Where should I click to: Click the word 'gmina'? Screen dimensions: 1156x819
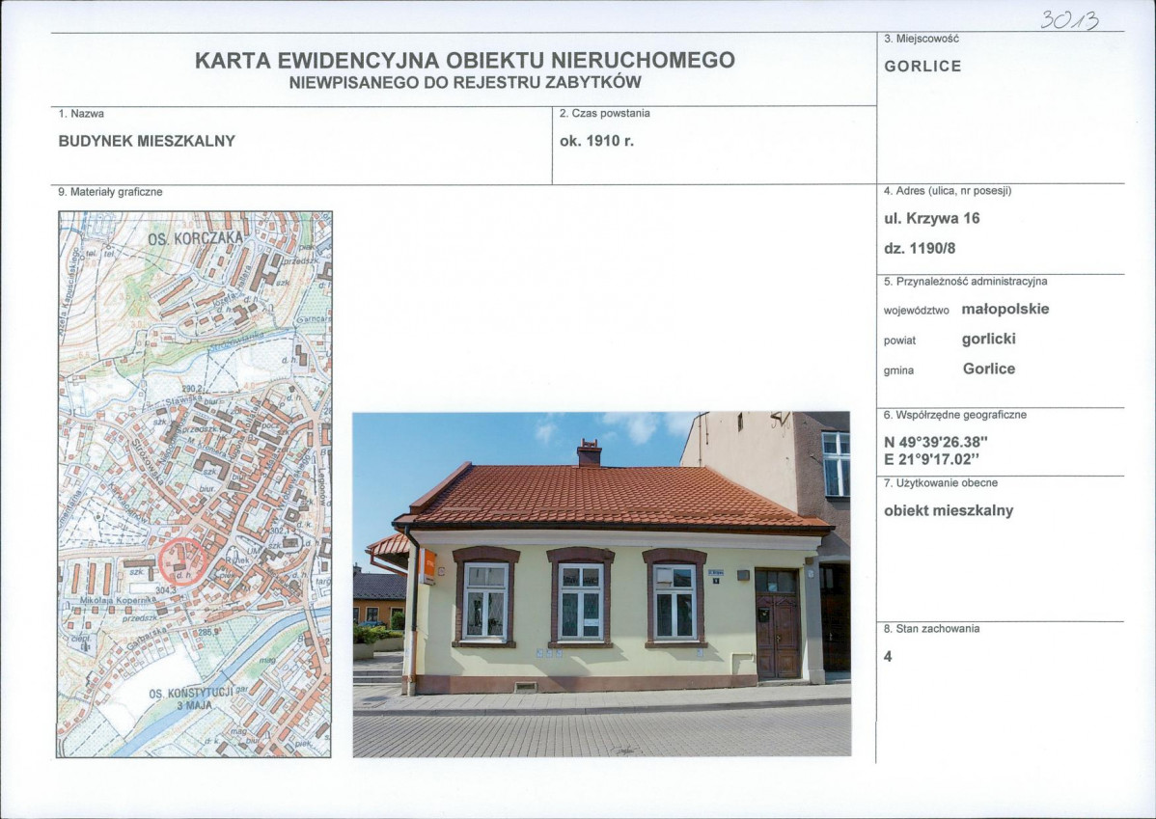point(898,370)
